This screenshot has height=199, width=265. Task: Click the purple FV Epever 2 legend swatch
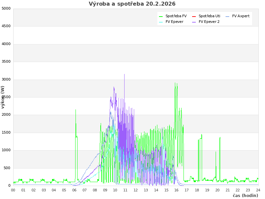(x=194, y=22)
